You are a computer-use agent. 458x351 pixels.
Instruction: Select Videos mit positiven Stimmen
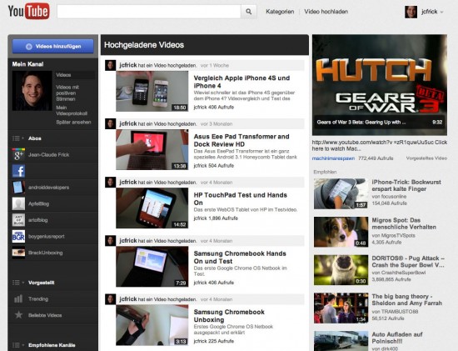(x=67, y=93)
